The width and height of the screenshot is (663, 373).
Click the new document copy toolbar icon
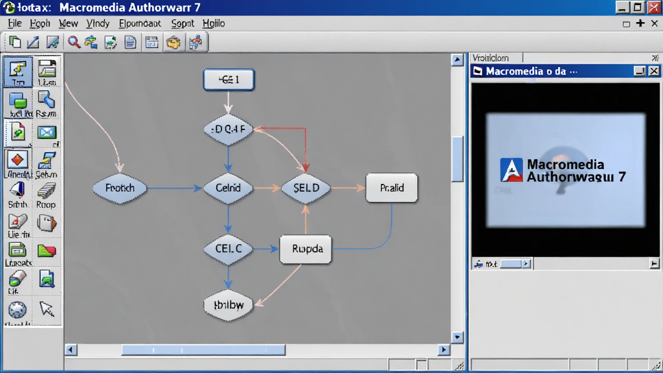[x=15, y=42]
